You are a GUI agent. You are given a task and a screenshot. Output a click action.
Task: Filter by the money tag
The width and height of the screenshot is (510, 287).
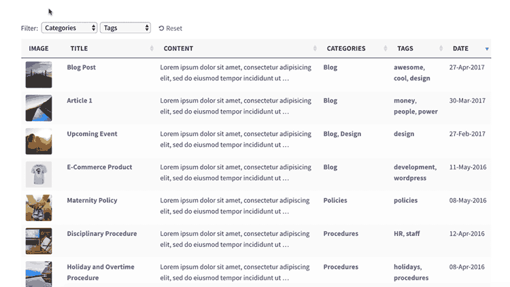(x=405, y=101)
